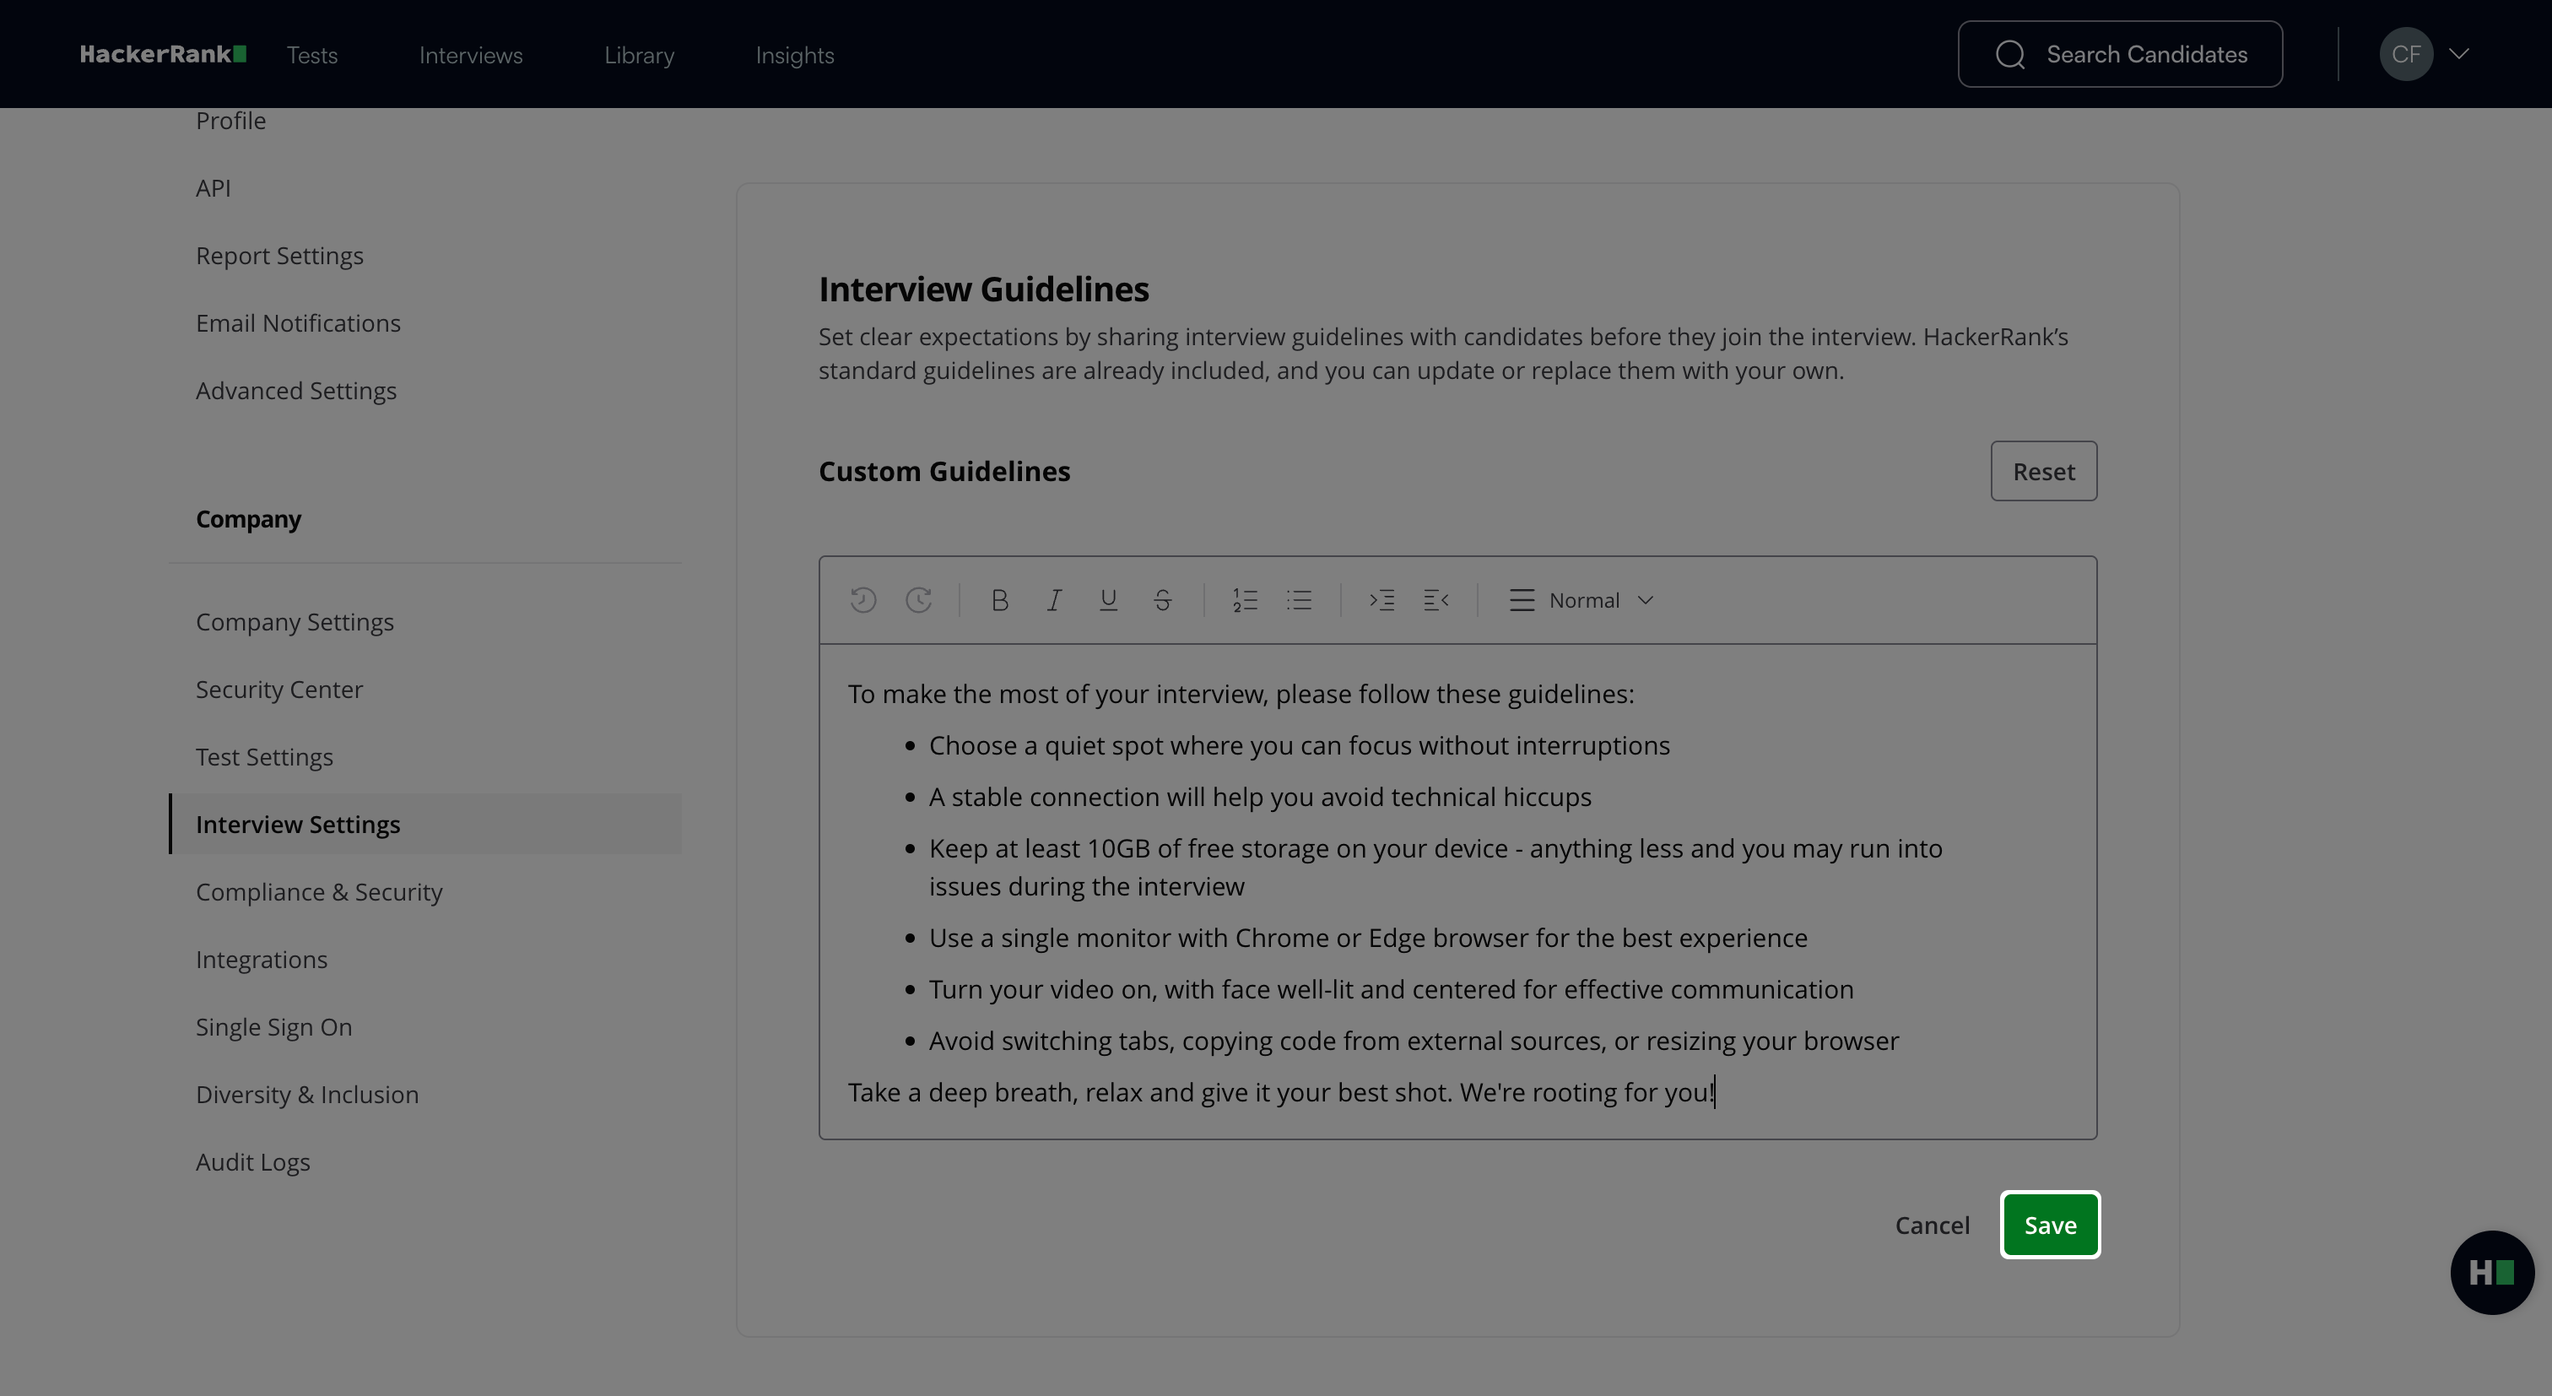Reset the custom guidelines
The image size is (2552, 1396).
click(2044, 472)
